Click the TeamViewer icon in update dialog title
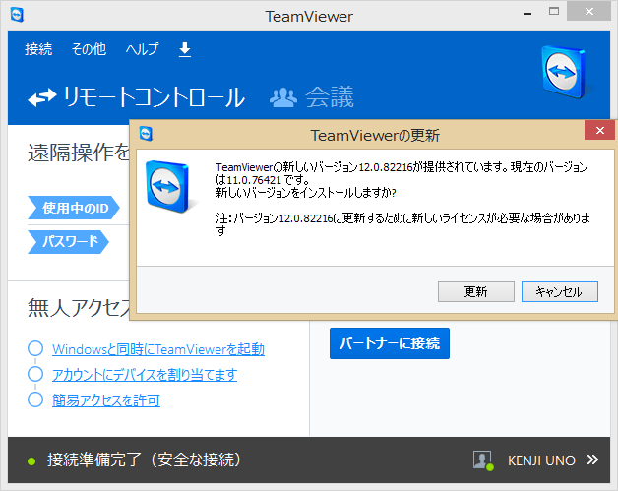 point(146,134)
